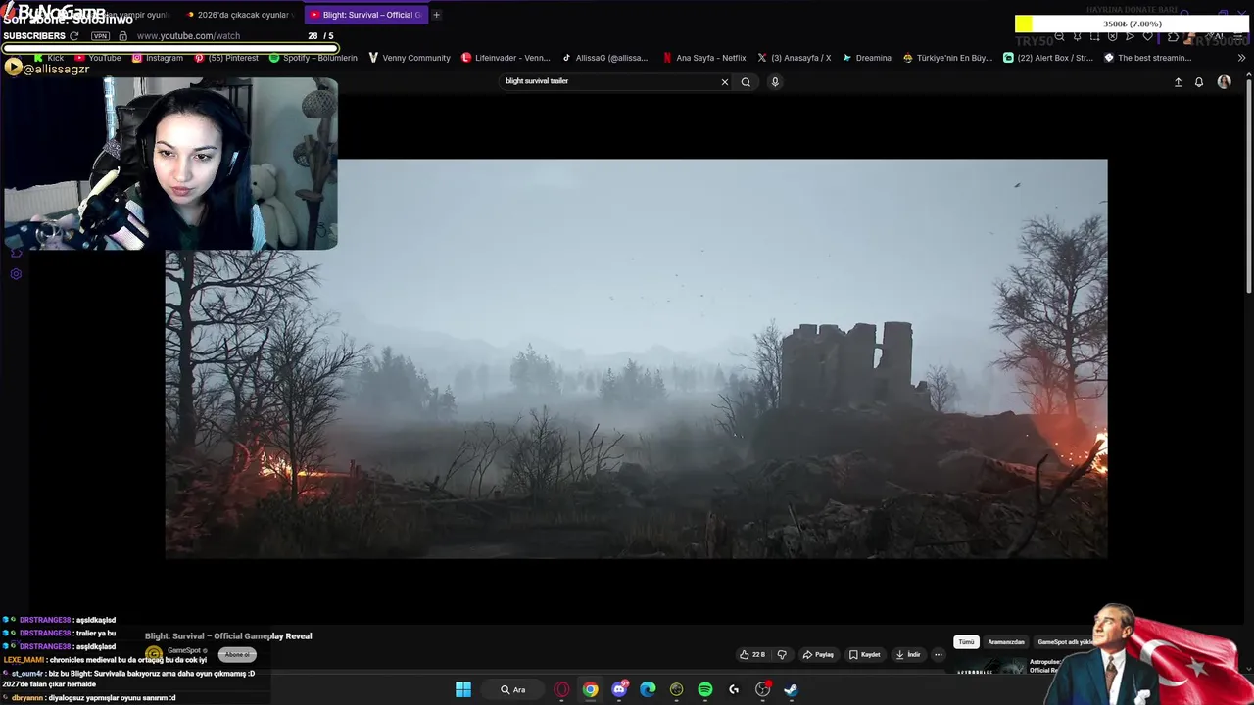The height and width of the screenshot is (705, 1254).
Task: Expand hidden bookmarks with double chevron
Action: [x=1241, y=58]
